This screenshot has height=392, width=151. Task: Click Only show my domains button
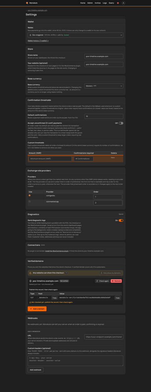(x=110, y=273)
